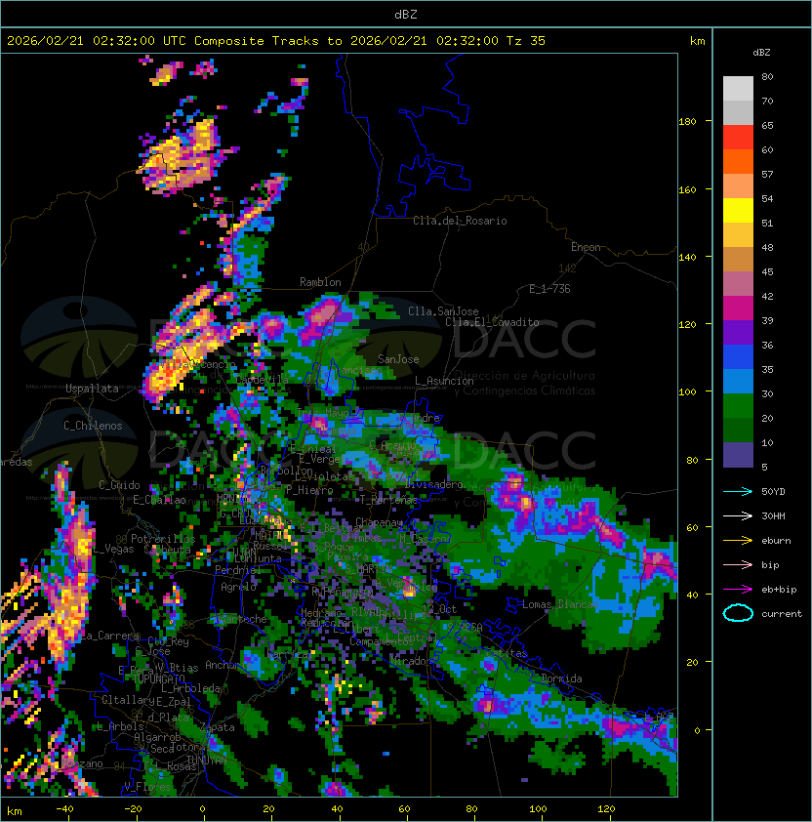The height and width of the screenshot is (822, 812).
Task: Pick the light gray 70–80 dBZ swatch
Action: tap(738, 89)
